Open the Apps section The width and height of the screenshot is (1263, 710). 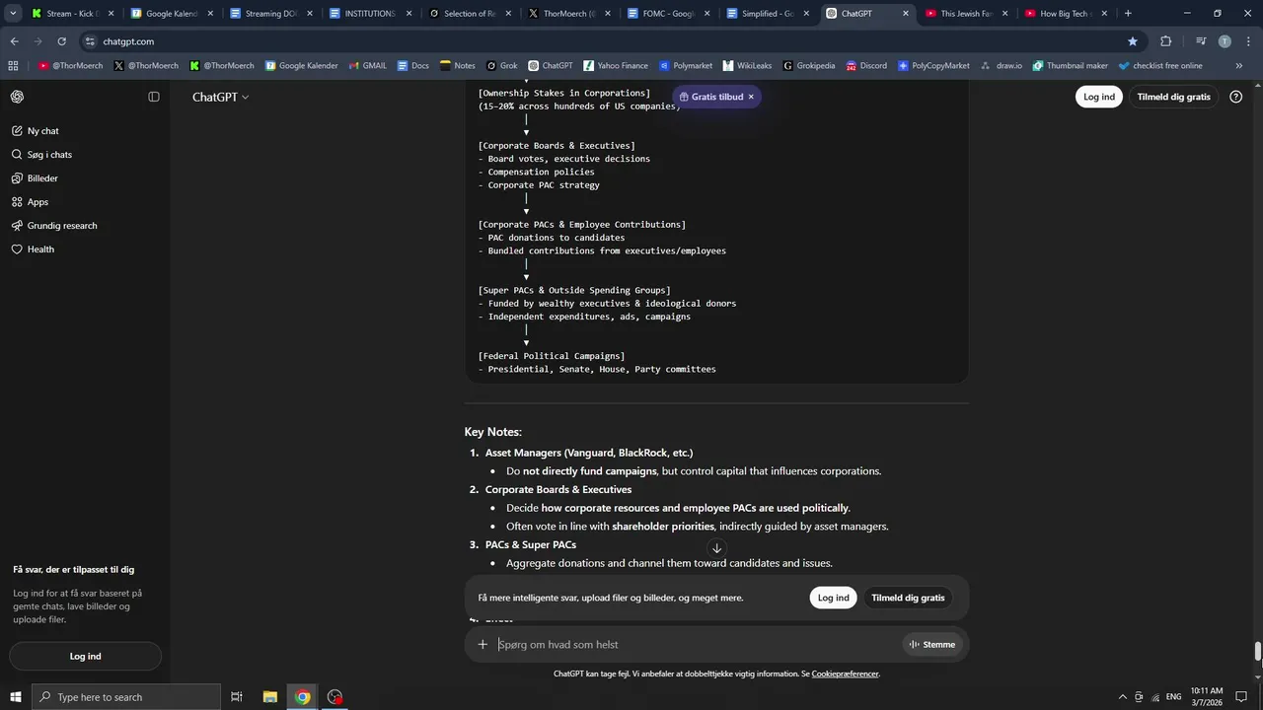(85, 202)
